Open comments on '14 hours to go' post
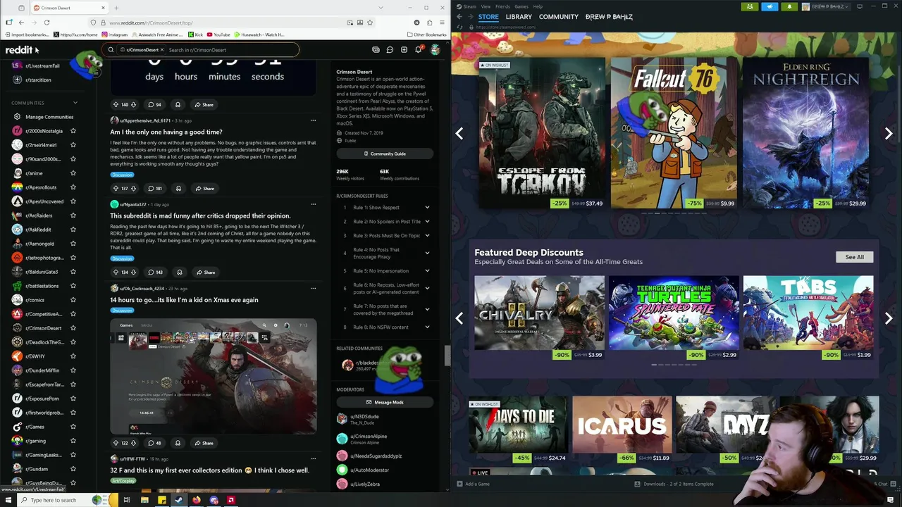Image resolution: width=902 pixels, height=507 pixels. (x=154, y=443)
